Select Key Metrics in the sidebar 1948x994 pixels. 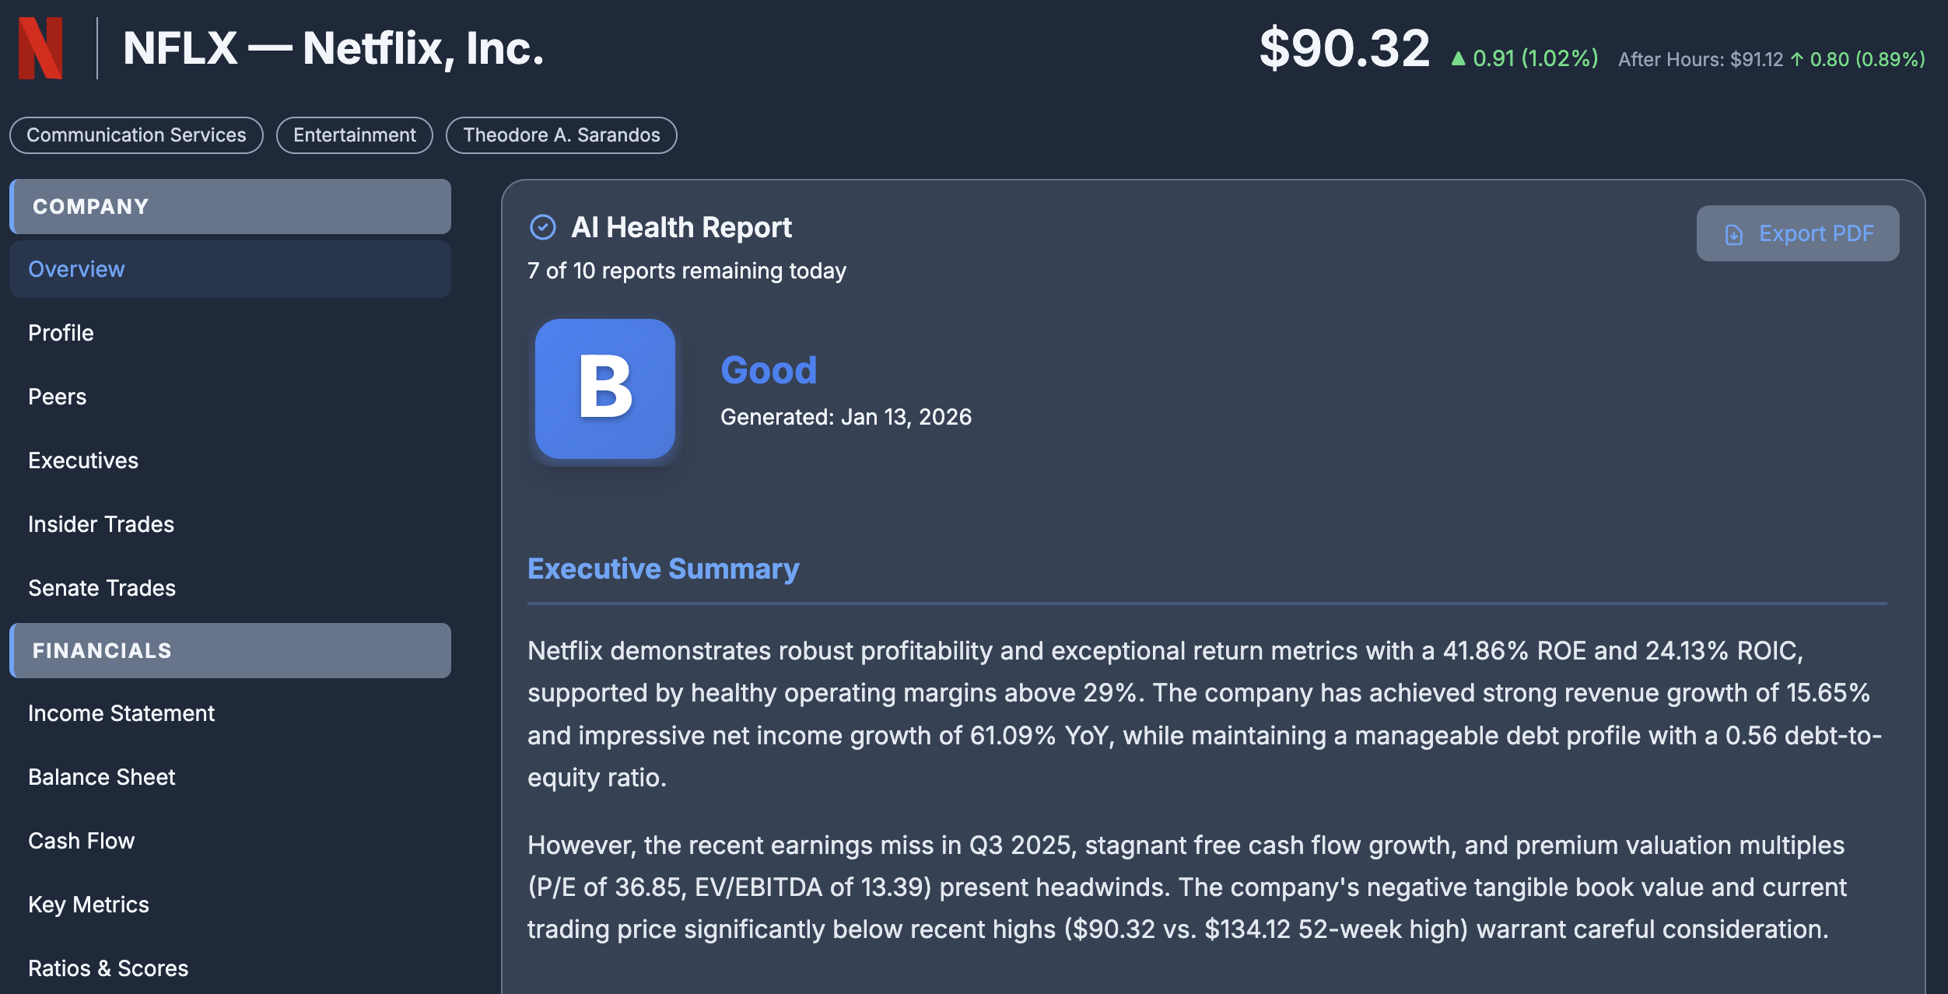pos(89,905)
